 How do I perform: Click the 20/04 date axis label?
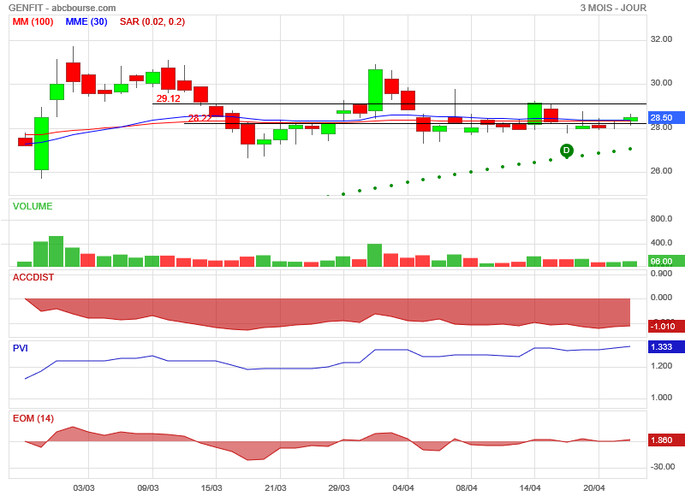[x=594, y=487]
